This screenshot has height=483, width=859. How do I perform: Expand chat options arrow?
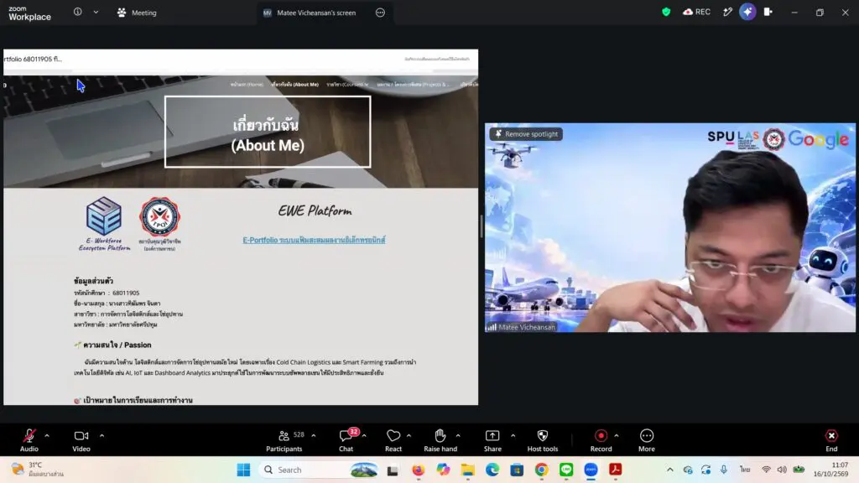pos(364,436)
